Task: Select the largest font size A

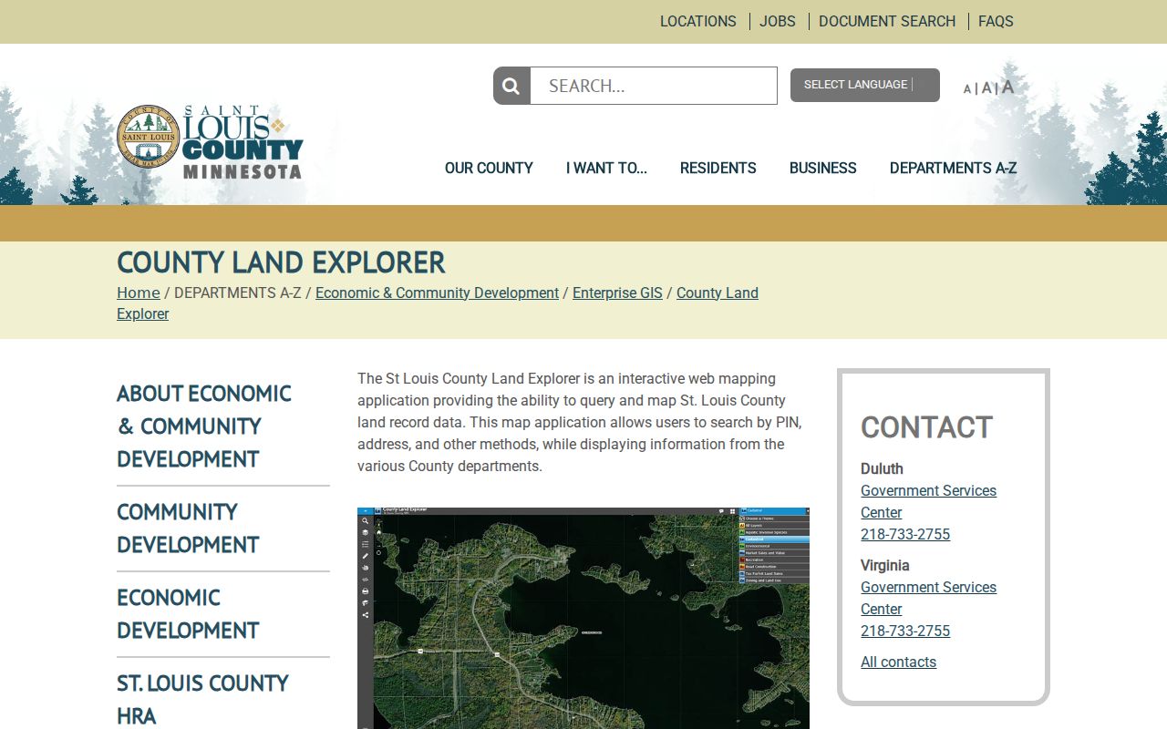Action: click(1007, 87)
